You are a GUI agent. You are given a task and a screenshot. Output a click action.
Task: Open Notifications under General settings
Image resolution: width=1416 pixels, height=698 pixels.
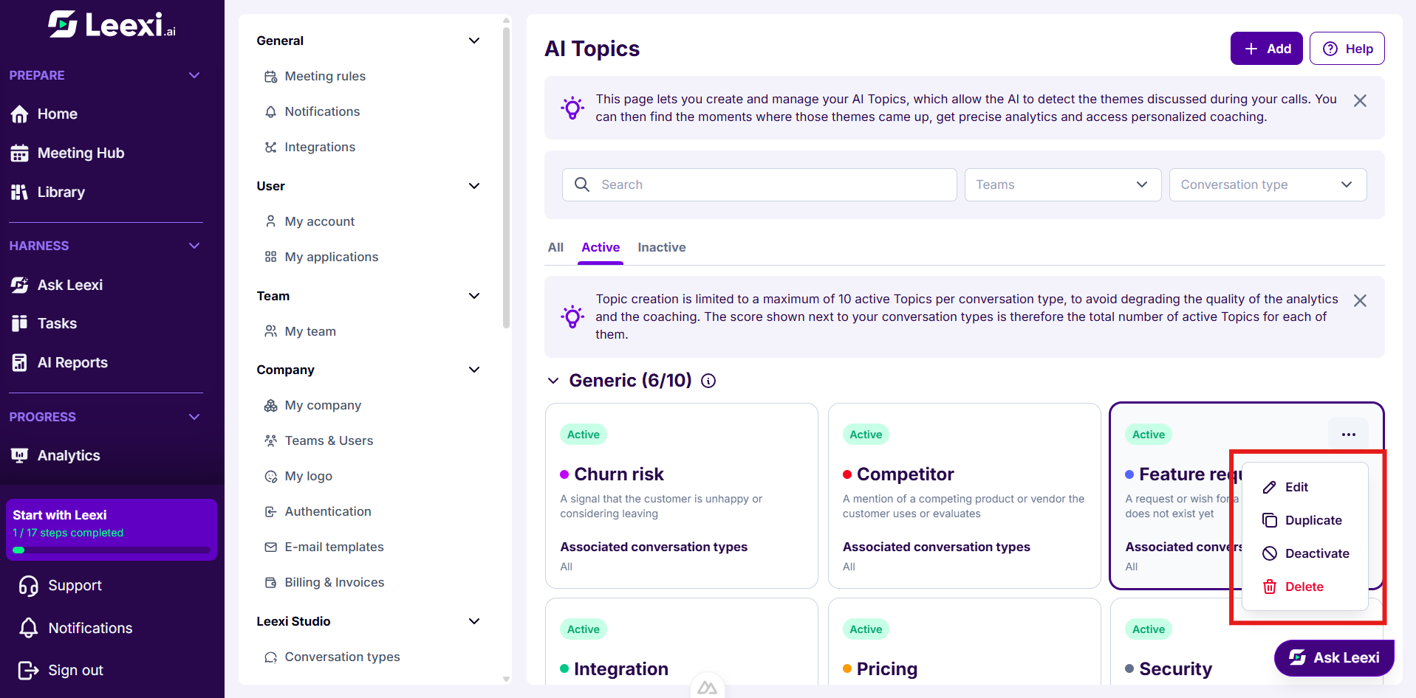pos(322,111)
